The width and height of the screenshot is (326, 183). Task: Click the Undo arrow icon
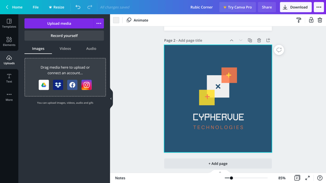78,7
